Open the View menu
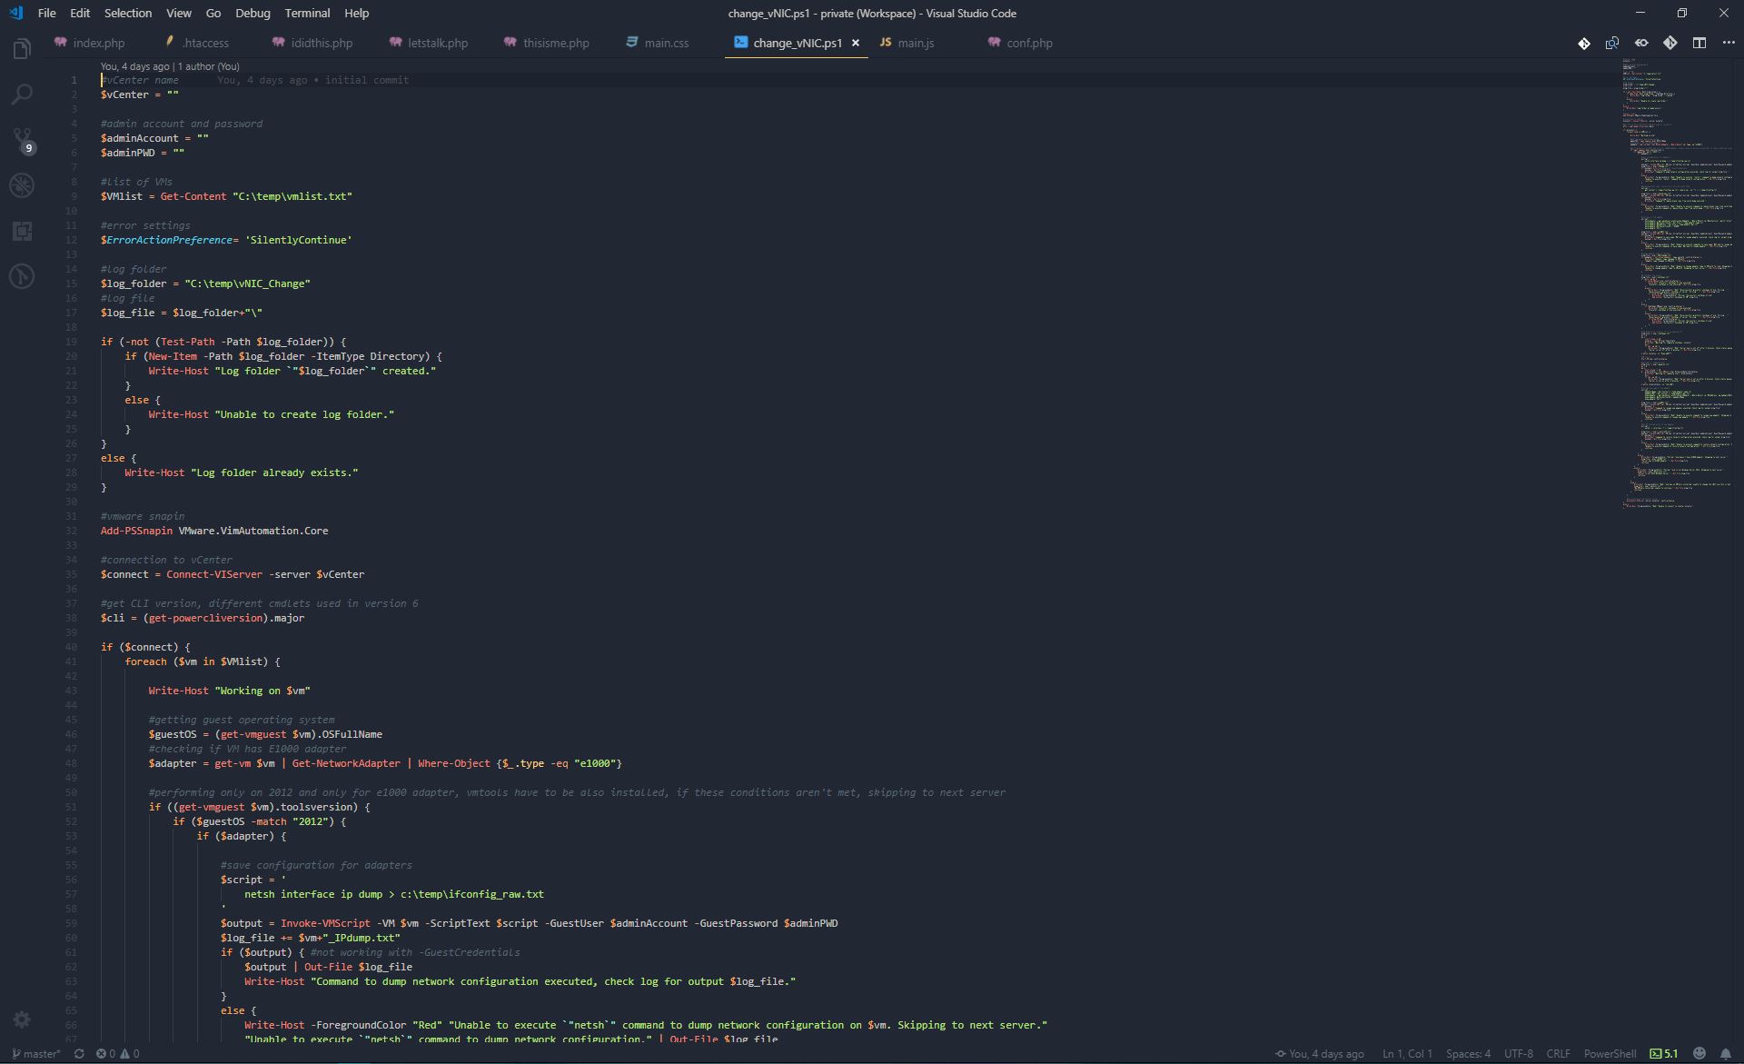 [179, 13]
